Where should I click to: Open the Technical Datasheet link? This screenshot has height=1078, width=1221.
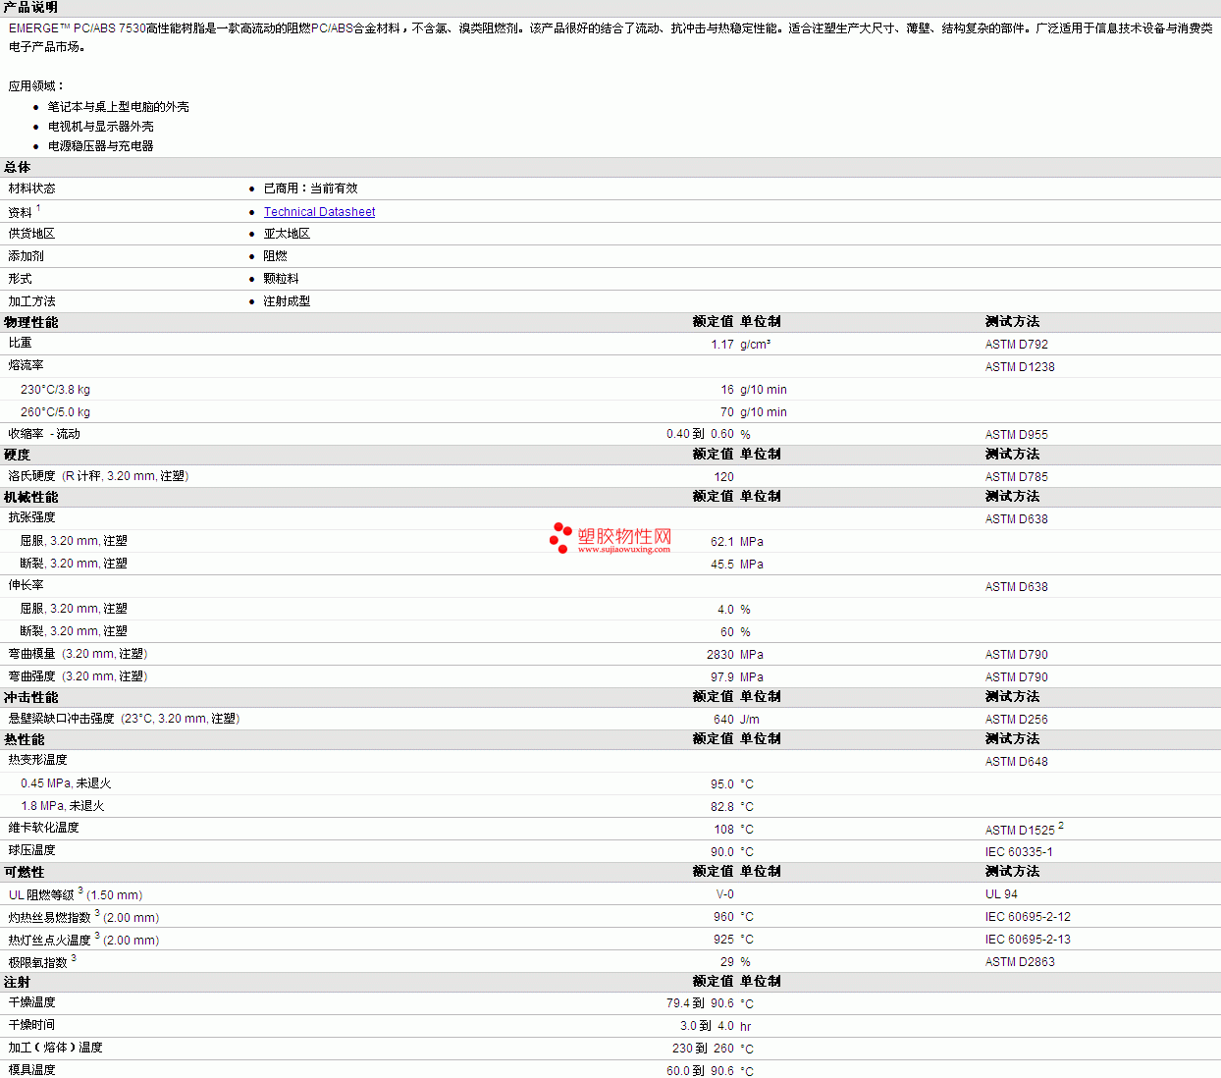319,212
